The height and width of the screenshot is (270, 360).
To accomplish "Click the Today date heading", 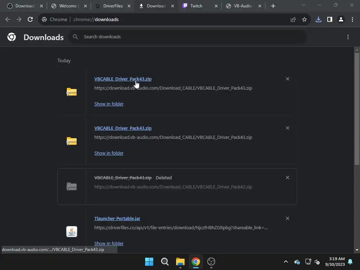I will pyautogui.click(x=64, y=60).
